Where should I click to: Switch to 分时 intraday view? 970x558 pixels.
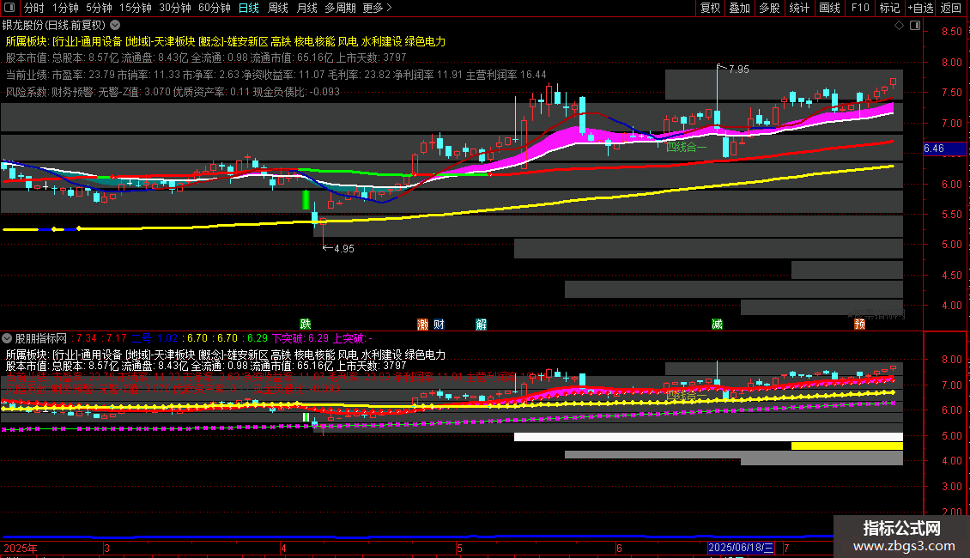pos(34,8)
